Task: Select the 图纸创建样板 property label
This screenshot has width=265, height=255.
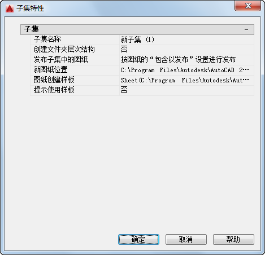Action: pyautogui.click(x=54, y=80)
